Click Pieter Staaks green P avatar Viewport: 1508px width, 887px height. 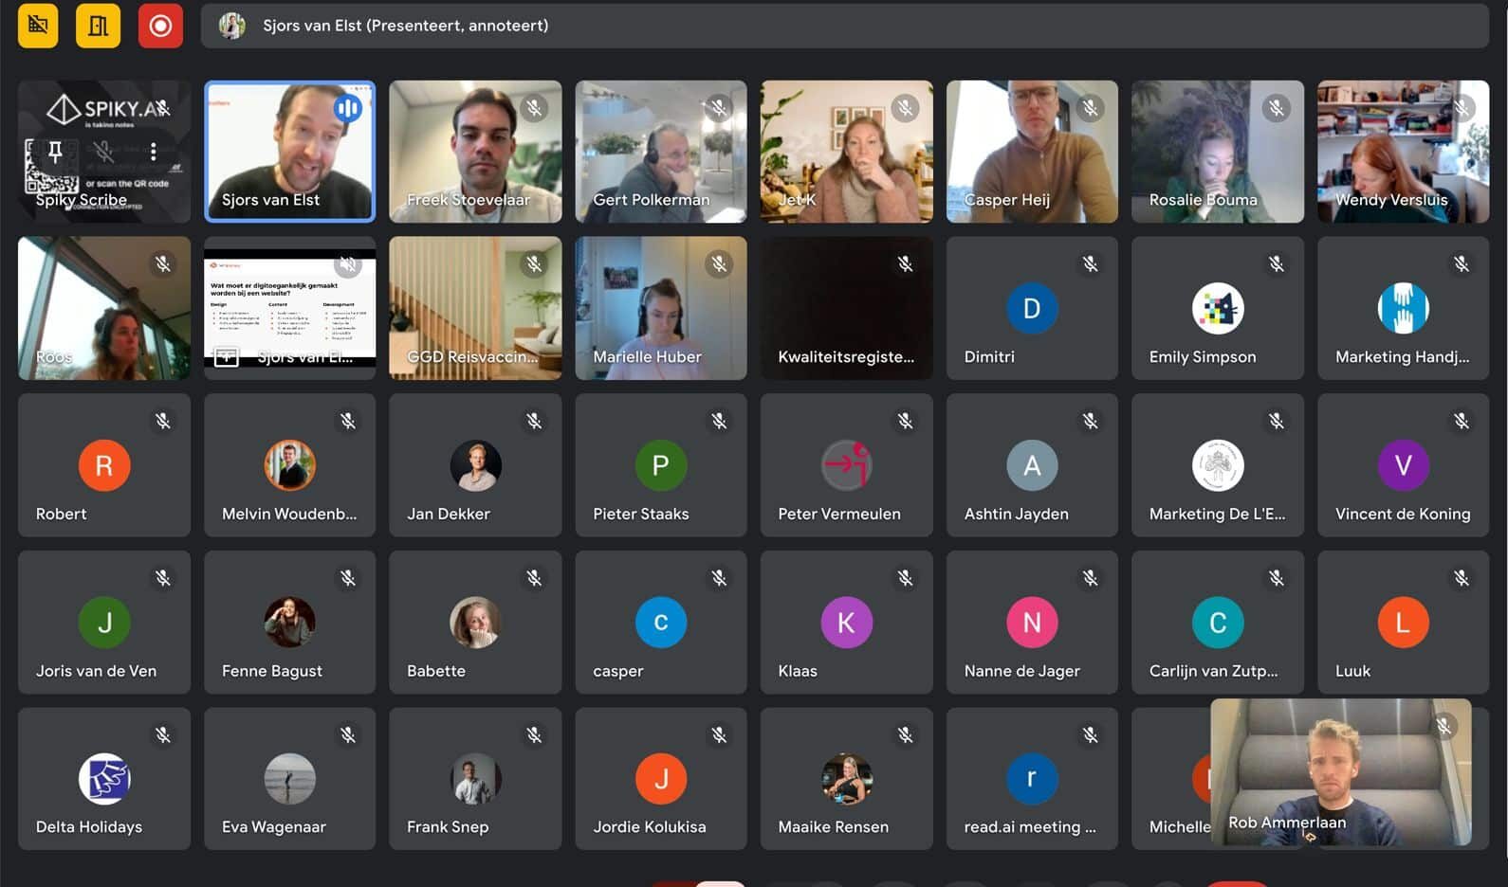661,465
